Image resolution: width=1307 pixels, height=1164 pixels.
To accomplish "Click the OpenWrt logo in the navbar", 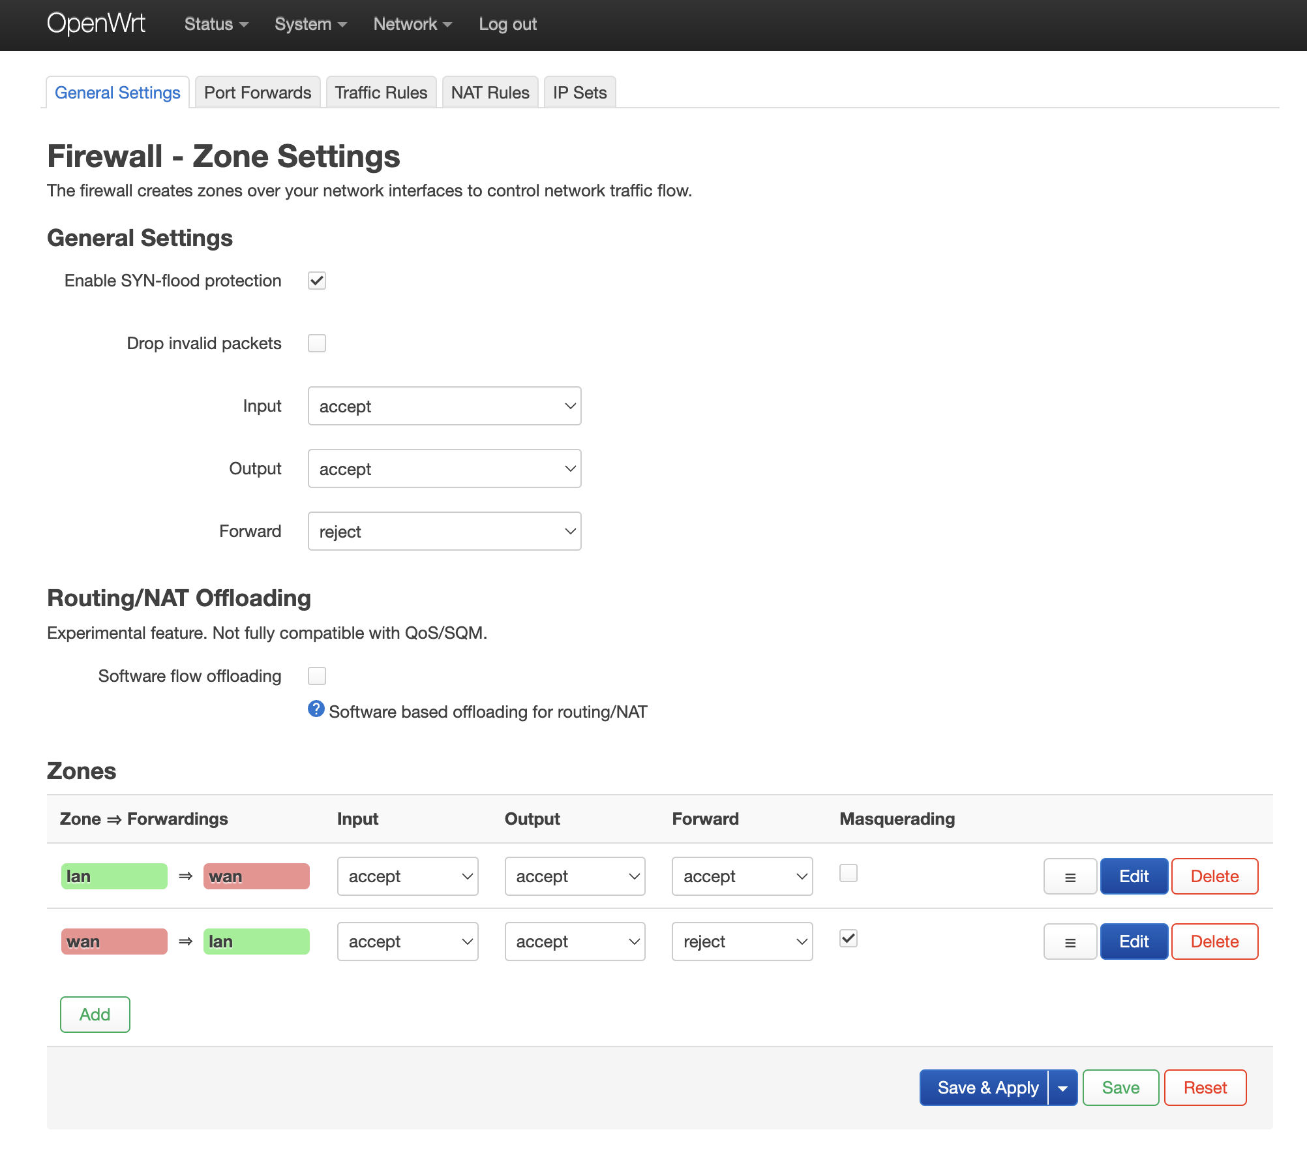I will (x=96, y=23).
